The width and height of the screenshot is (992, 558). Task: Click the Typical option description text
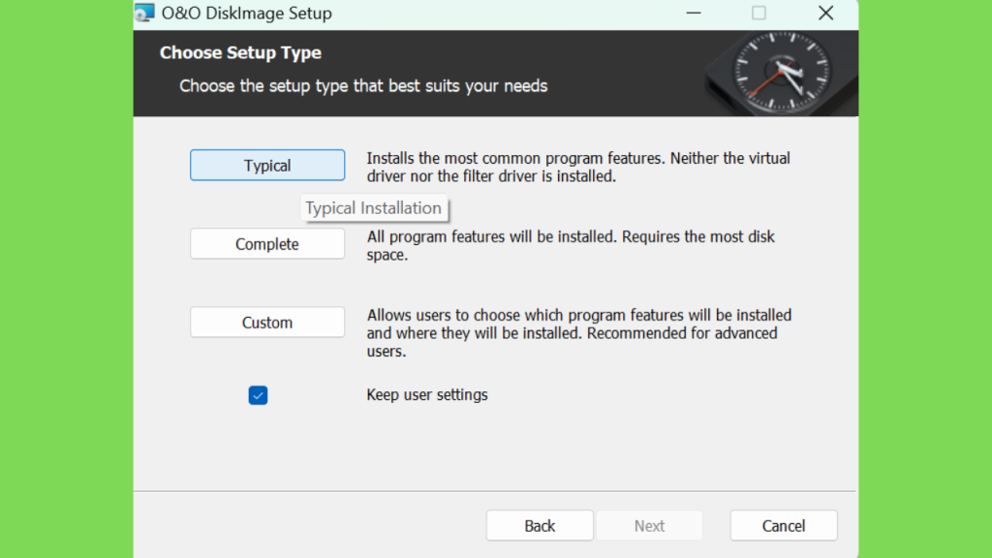point(578,167)
